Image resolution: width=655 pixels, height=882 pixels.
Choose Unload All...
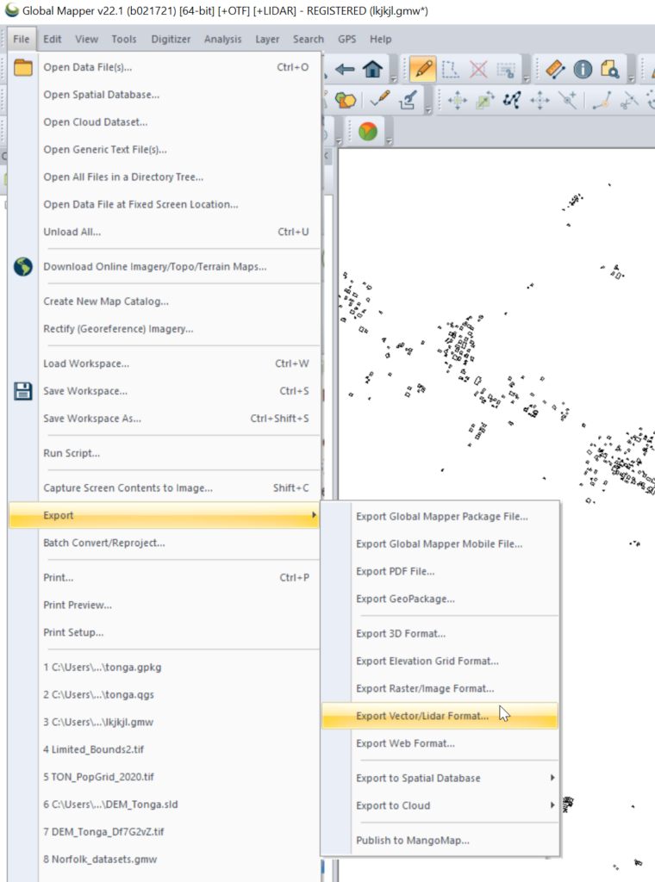[165, 232]
